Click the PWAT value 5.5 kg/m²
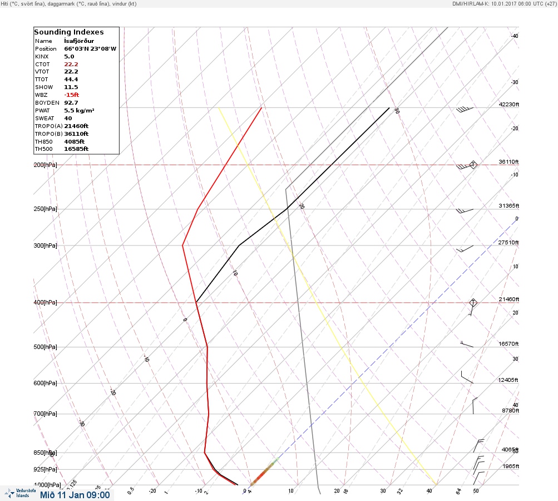Viewport: 558px width, 501px height. point(79,110)
